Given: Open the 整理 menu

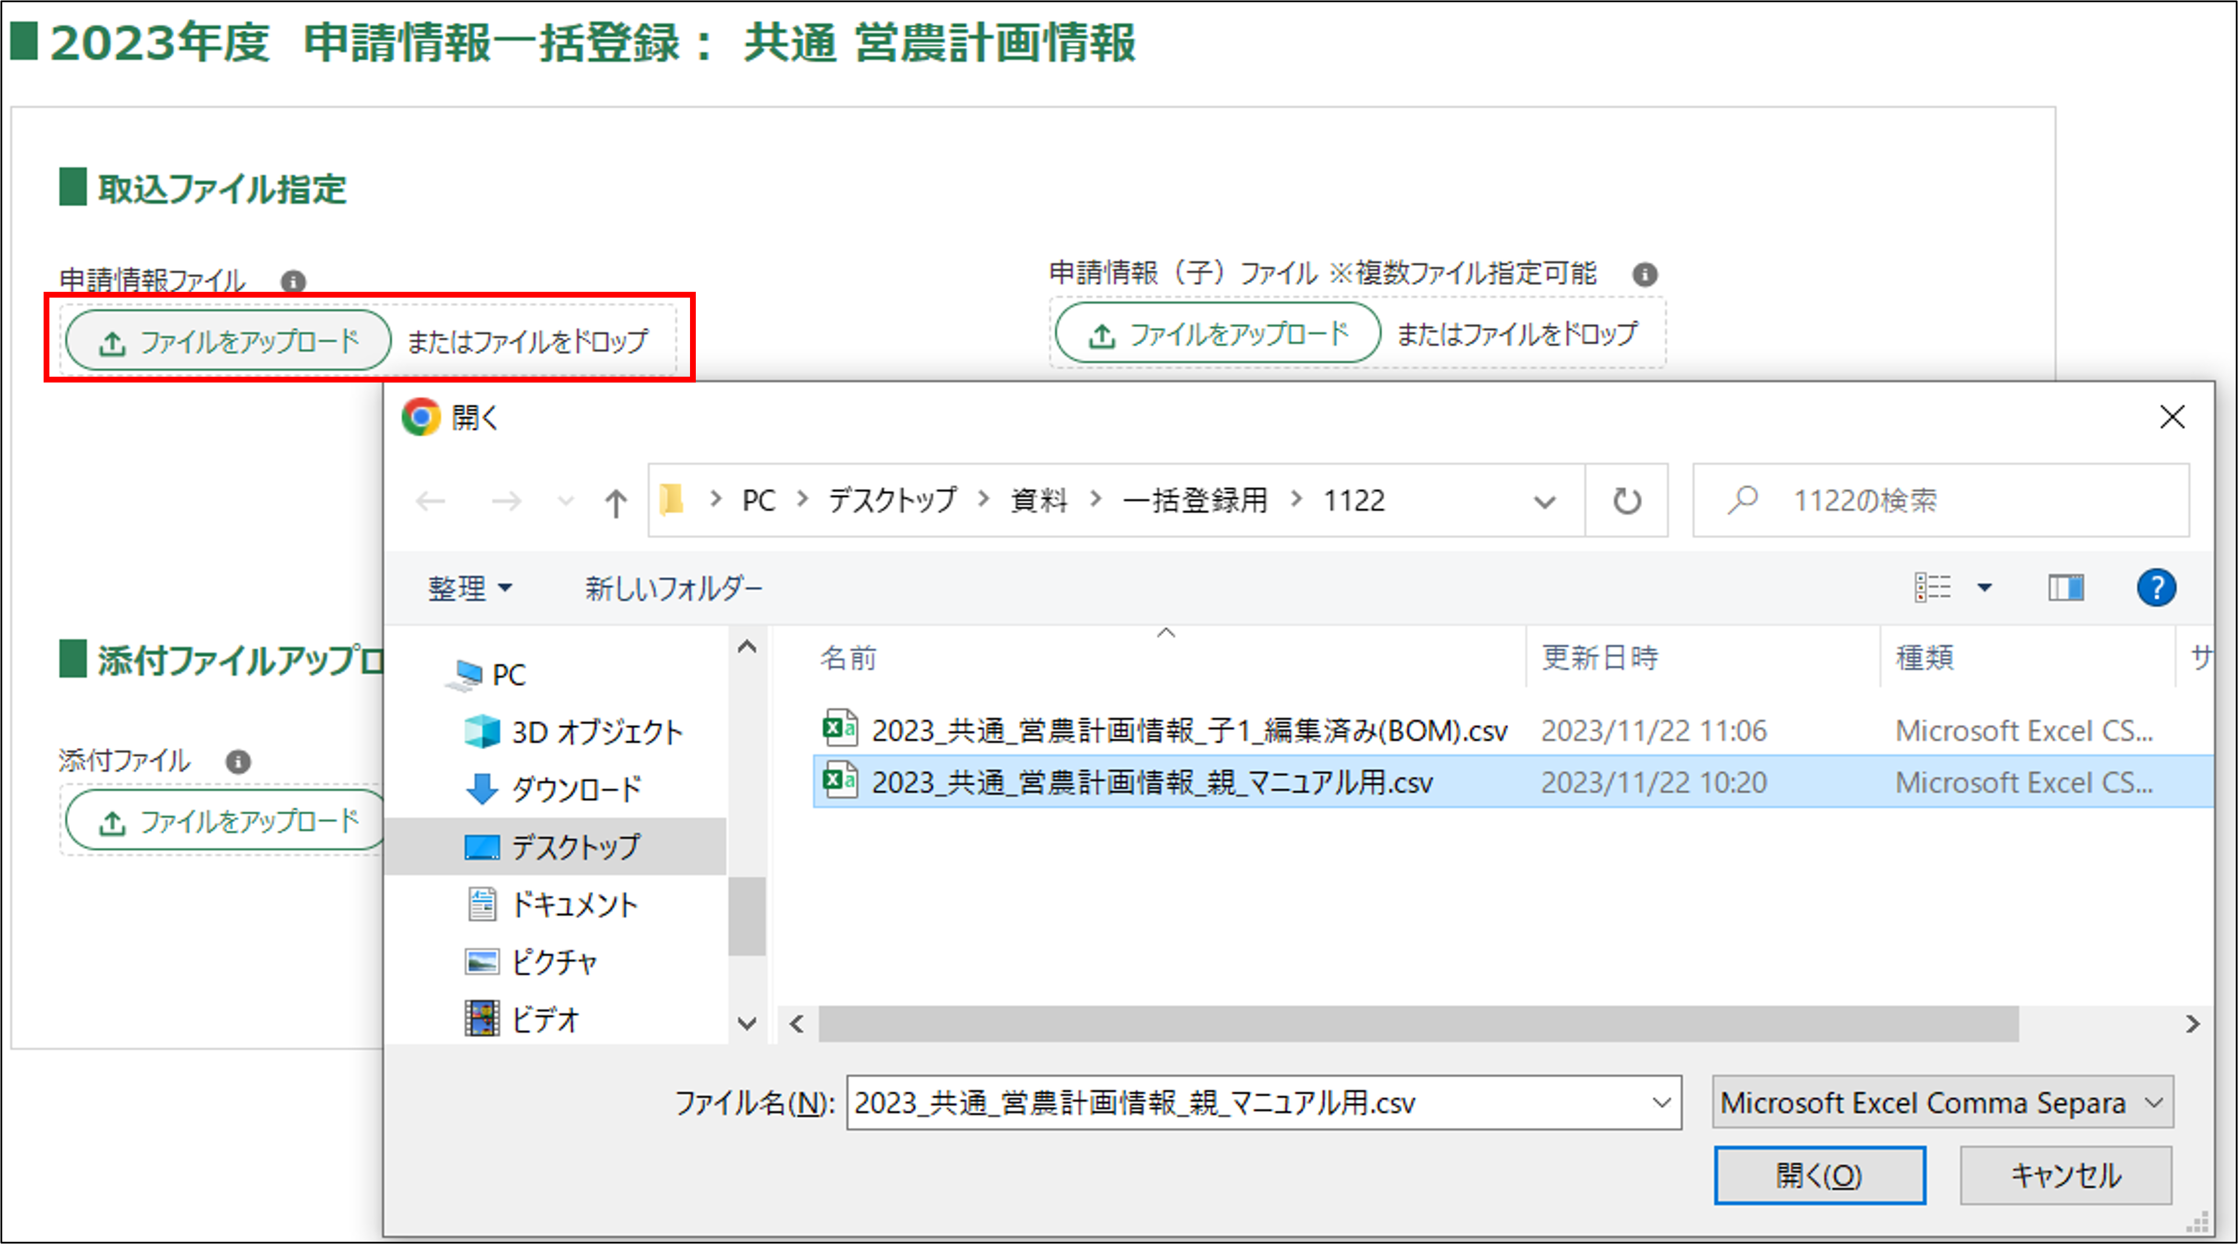Looking at the screenshot, I should (x=469, y=588).
